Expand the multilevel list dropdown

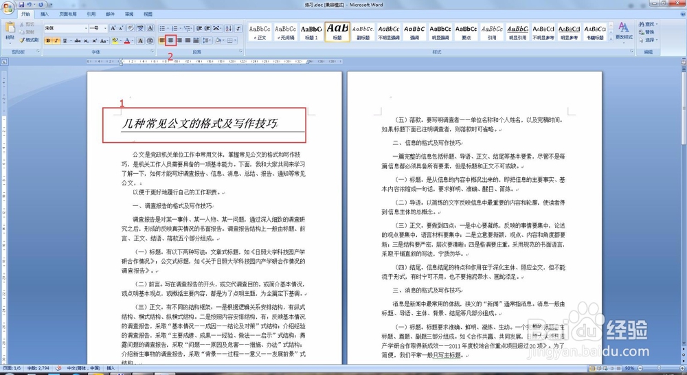coord(192,28)
